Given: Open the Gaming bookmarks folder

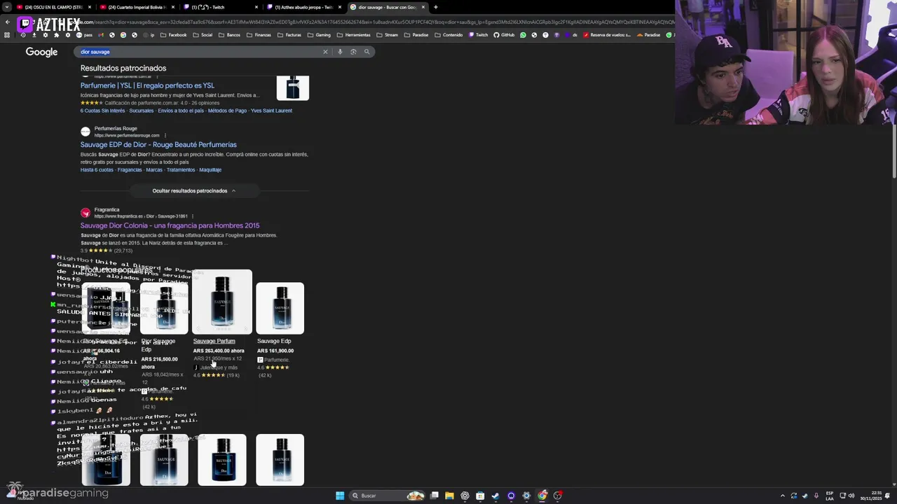Looking at the screenshot, I should [x=320, y=35].
